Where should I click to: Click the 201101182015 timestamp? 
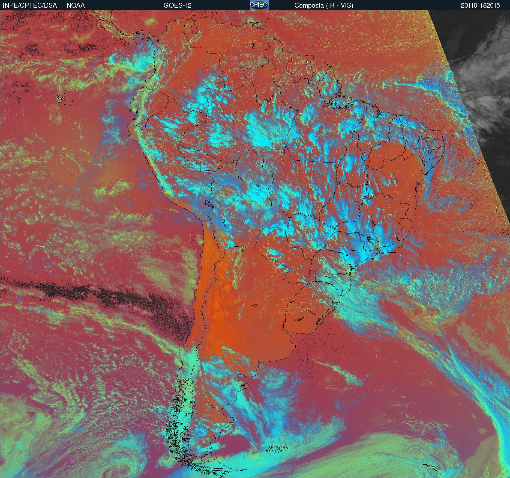(480, 5)
